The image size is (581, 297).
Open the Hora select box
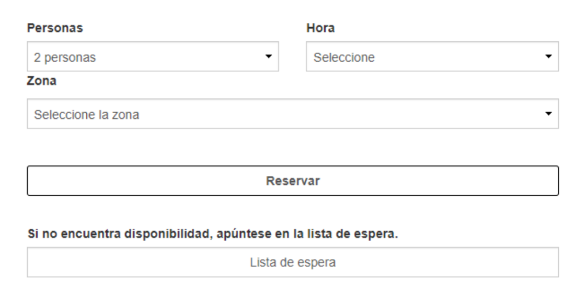tap(432, 57)
